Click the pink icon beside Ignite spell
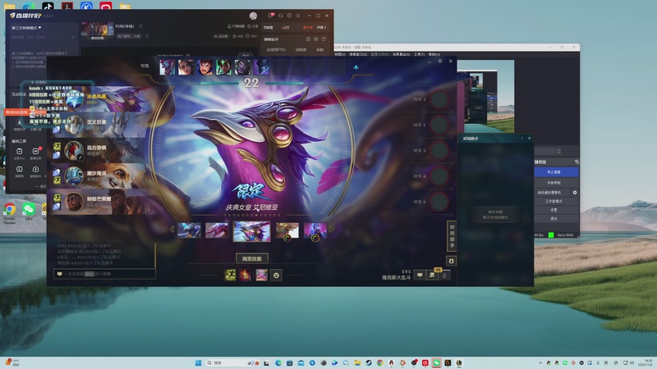The image size is (657, 369). pos(261,275)
